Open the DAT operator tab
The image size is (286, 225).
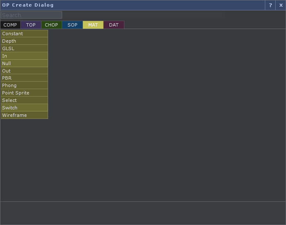[114, 25]
